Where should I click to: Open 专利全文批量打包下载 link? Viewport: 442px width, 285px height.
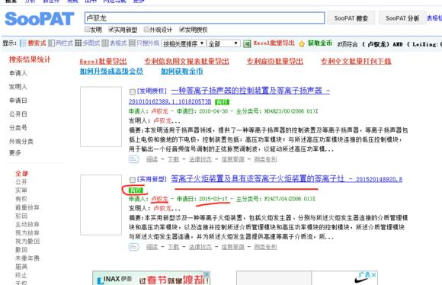(x=356, y=61)
